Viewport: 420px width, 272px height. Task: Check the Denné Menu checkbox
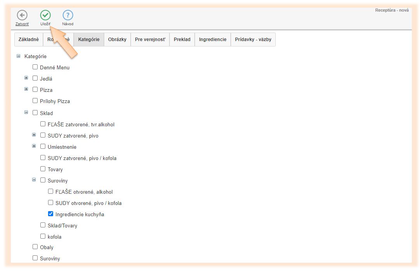click(x=35, y=67)
